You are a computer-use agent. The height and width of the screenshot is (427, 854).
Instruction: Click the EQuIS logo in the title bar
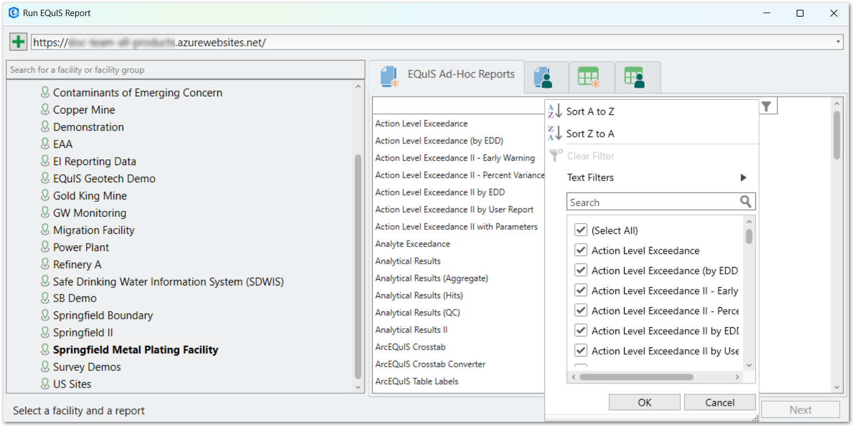click(13, 13)
